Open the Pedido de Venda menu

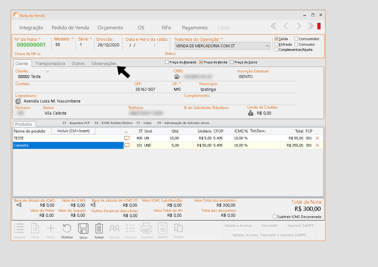click(x=70, y=28)
